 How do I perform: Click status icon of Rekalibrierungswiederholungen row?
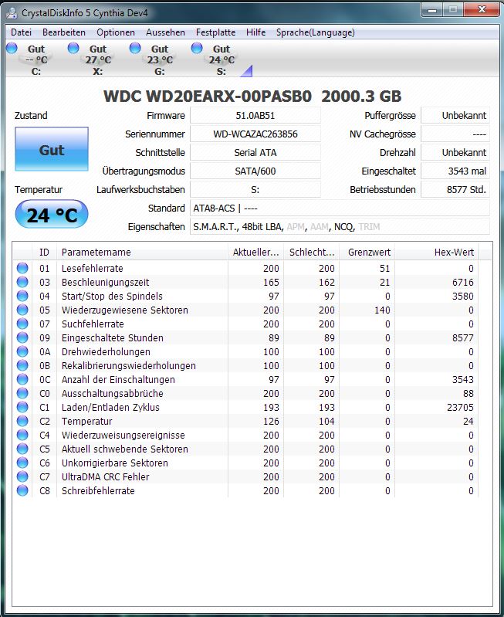(22, 365)
